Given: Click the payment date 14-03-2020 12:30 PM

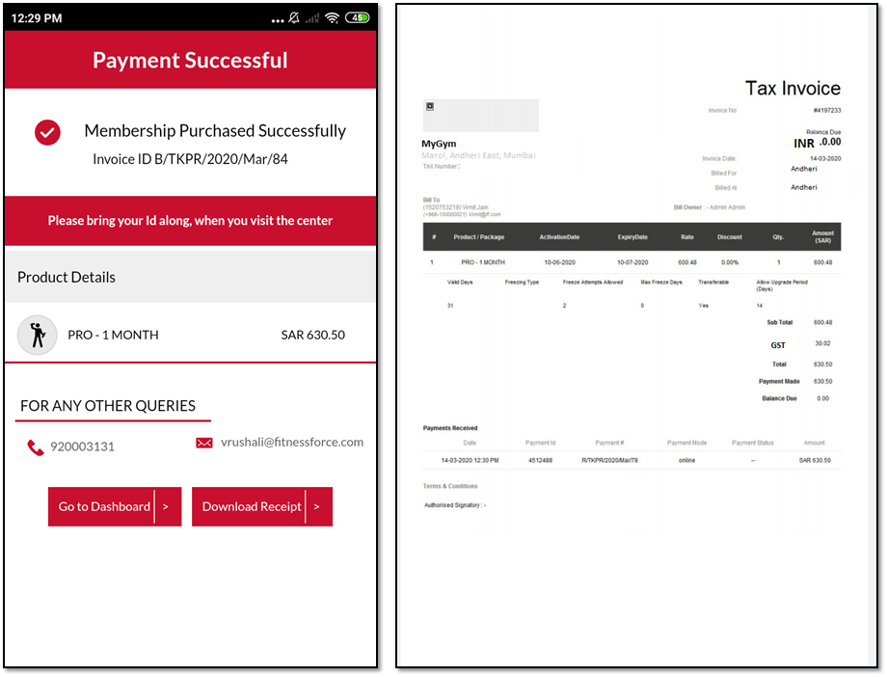Looking at the screenshot, I should tap(470, 460).
